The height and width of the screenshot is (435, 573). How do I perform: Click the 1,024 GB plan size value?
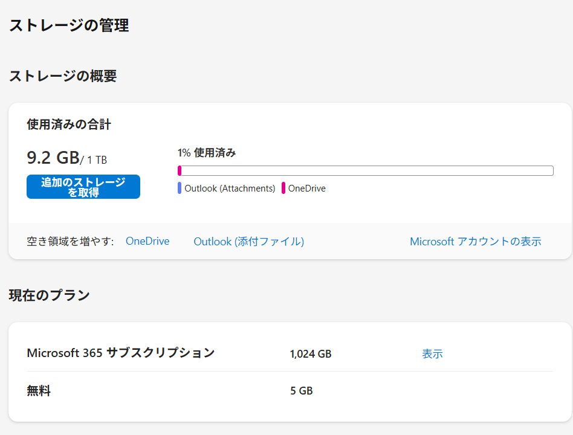[311, 354]
